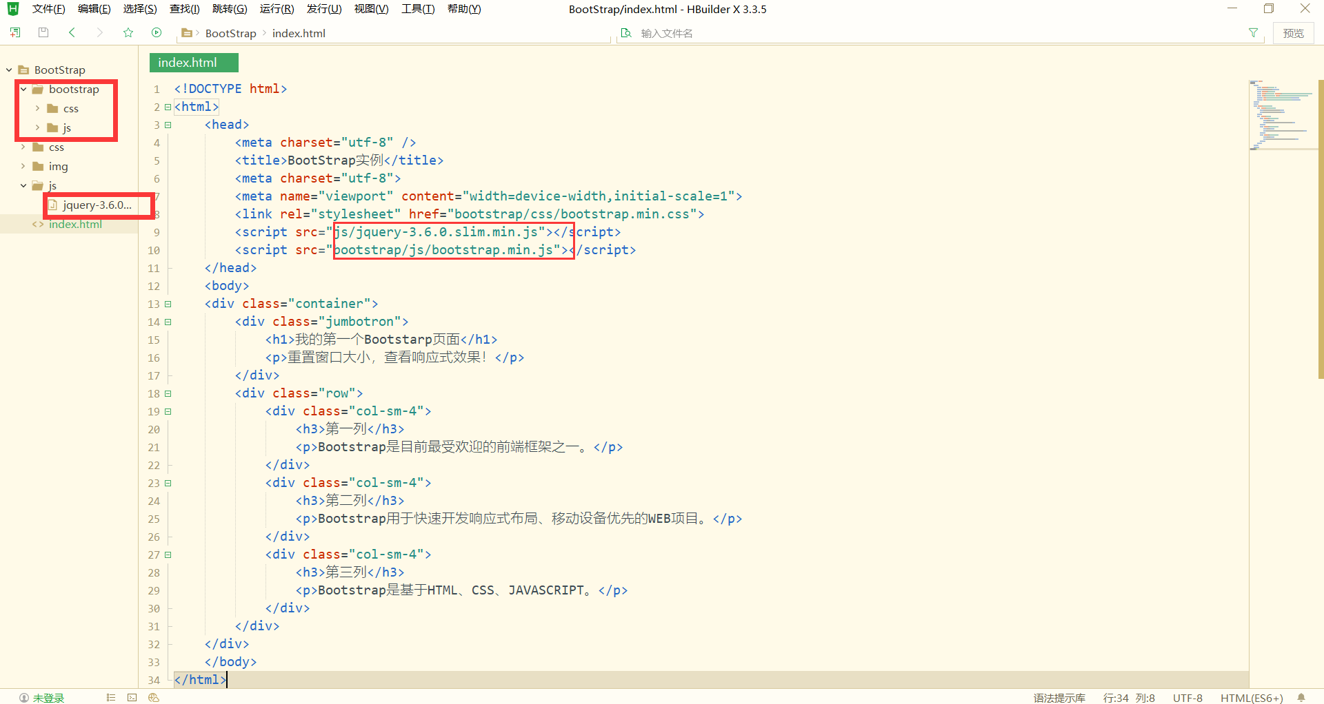Open the 选择(S) menu
Image resolution: width=1324 pixels, height=704 pixels.
tap(140, 9)
